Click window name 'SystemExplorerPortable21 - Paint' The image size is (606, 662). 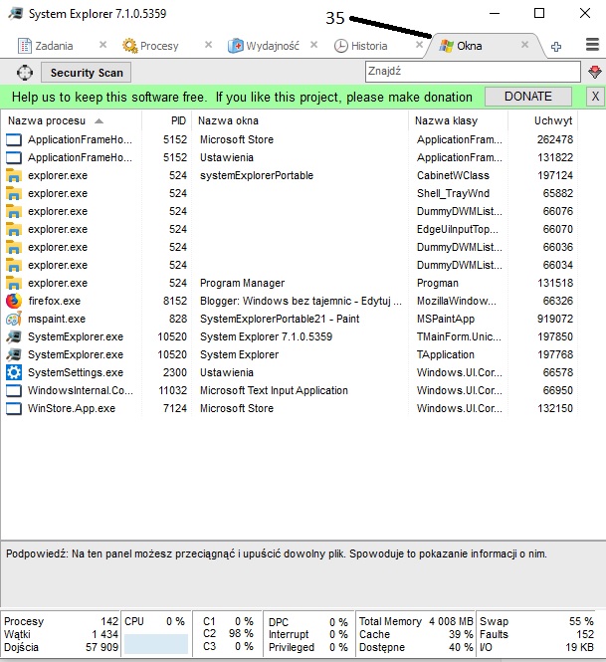click(280, 319)
